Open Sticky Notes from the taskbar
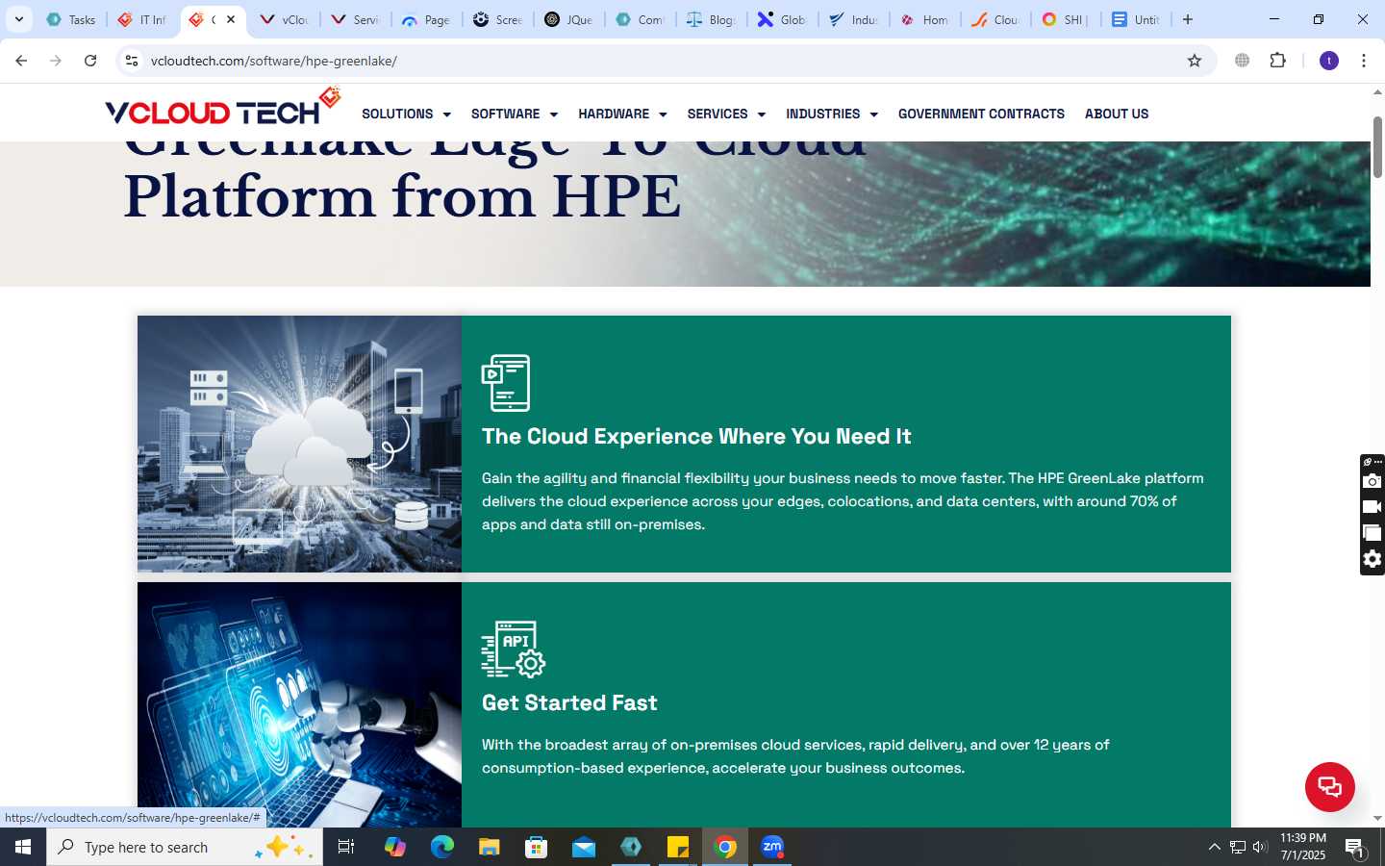The height and width of the screenshot is (866, 1385). (678, 847)
